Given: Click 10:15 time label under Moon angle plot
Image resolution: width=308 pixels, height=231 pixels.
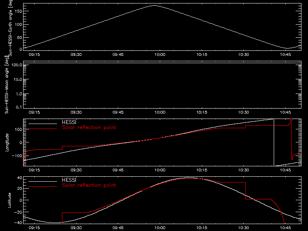Looking at the screenshot, I should [x=202, y=112].
